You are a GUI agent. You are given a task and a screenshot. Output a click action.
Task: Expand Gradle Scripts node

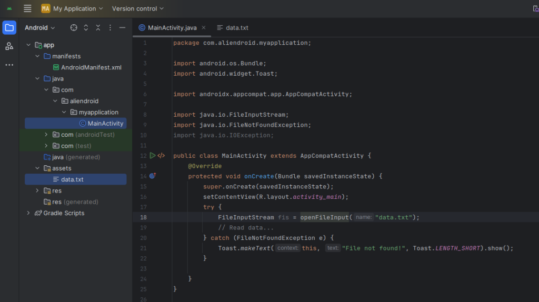[28, 213]
